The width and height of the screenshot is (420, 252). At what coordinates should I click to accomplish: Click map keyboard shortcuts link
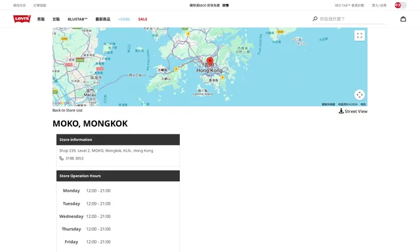328,104
